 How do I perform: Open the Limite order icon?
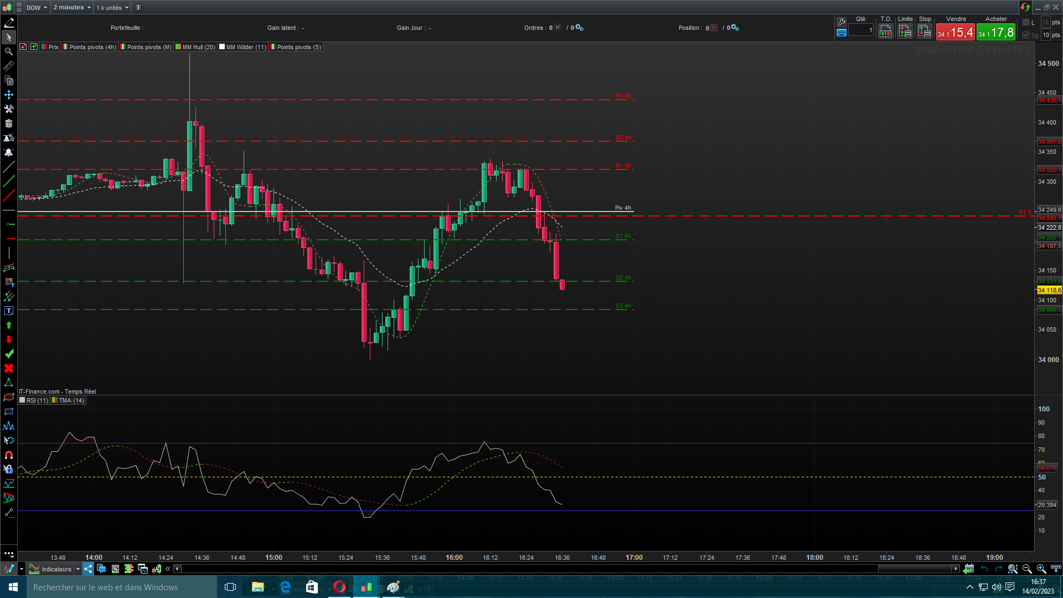pos(905,32)
